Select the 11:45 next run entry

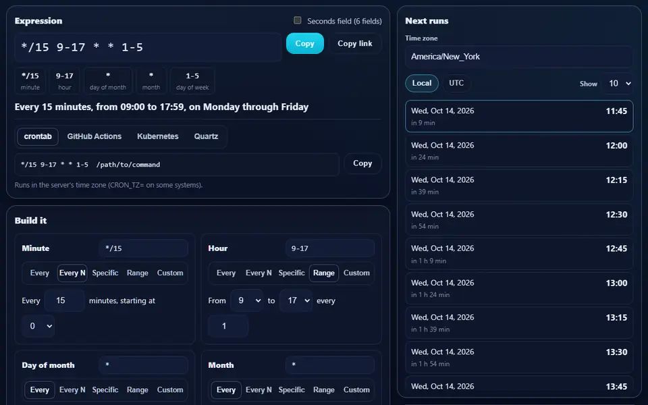pyautogui.click(x=519, y=116)
